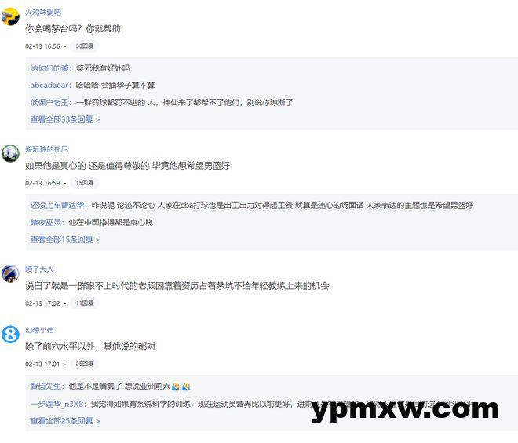
Task: Open the soccer ball avatar of 爱玩球的托尼
Action: pyautogui.click(x=10, y=153)
